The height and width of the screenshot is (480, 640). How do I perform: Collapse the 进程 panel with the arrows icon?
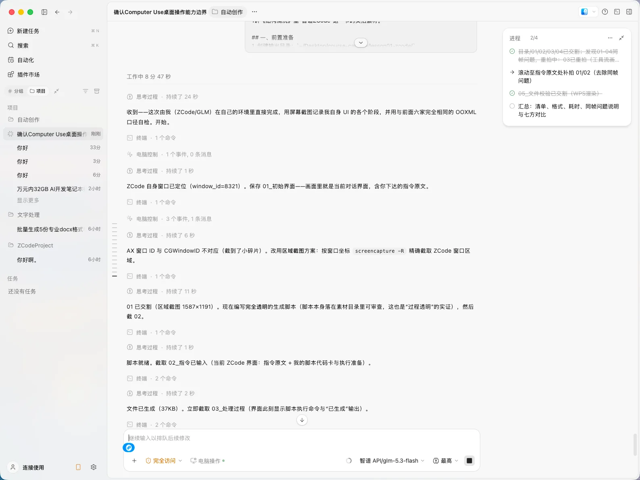[621, 38]
